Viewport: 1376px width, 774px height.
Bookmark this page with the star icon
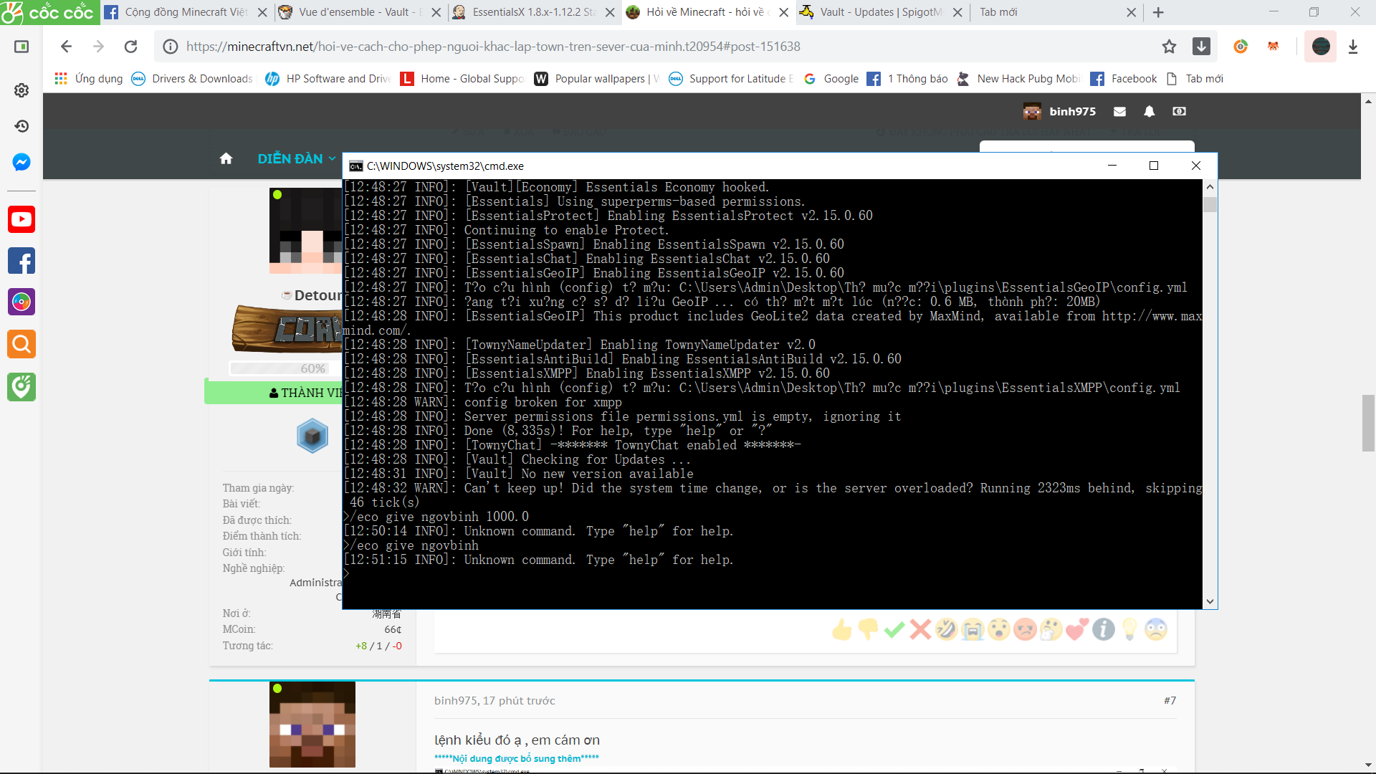(x=1169, y=47)
